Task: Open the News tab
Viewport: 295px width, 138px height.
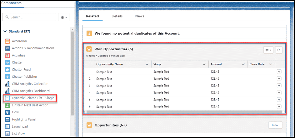Action: point(139,16)
